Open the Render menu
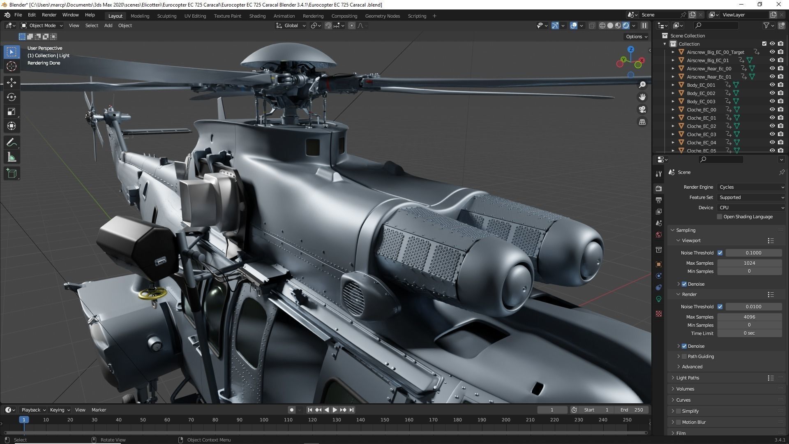 click(49, 15)
